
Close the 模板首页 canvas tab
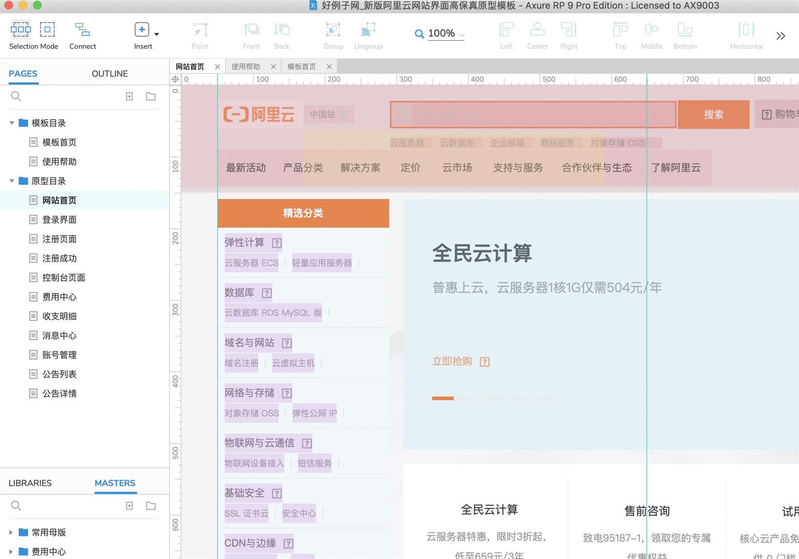pos(329,66)
